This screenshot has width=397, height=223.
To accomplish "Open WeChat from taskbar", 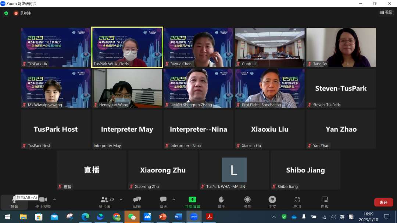I will tap(132, 217).
